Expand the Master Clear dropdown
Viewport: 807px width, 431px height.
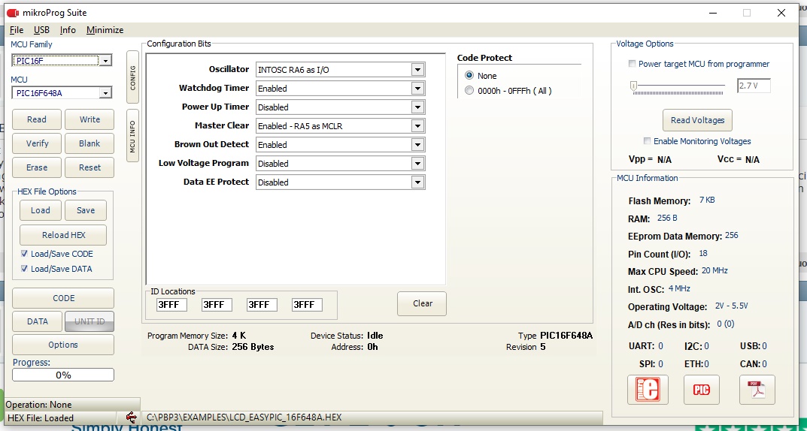pyautogui.click(x=417, y=126)
